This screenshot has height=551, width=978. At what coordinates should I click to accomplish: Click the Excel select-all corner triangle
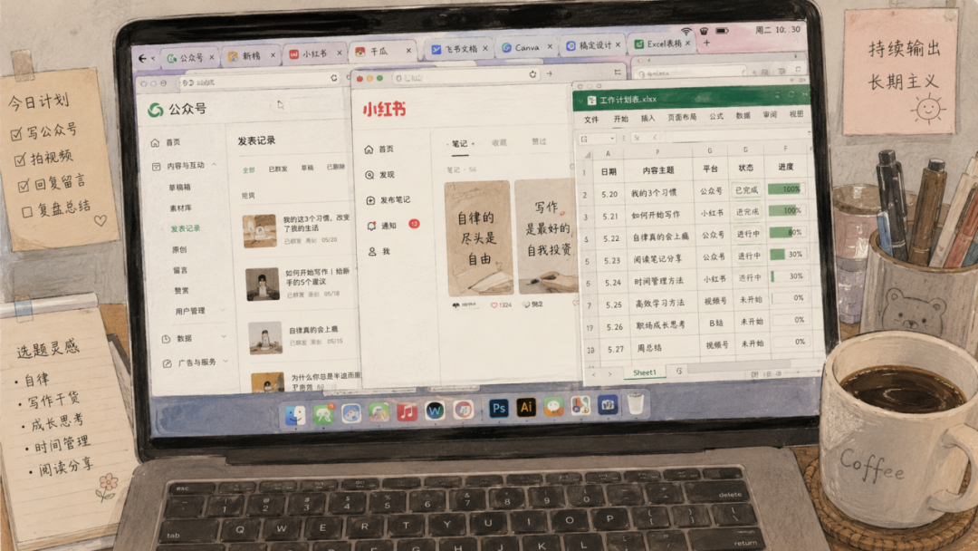pyautogui.click(x=588, y=154)
